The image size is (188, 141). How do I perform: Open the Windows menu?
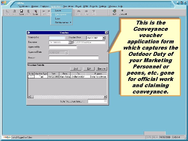[112, 7]
